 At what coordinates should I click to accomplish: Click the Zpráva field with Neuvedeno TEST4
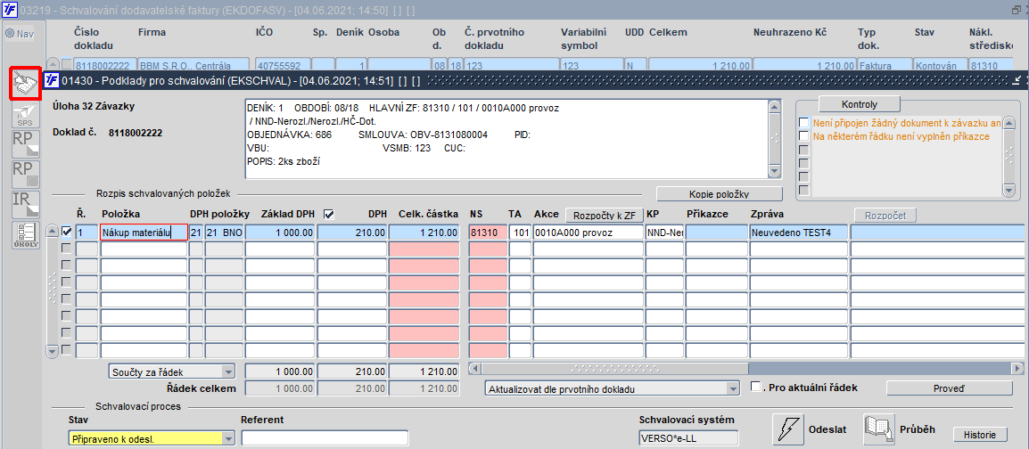pyautogui.click(x=799, y=232)
